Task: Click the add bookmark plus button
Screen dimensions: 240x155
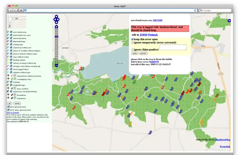Action: pyautogui.click(x=21, y=10)
